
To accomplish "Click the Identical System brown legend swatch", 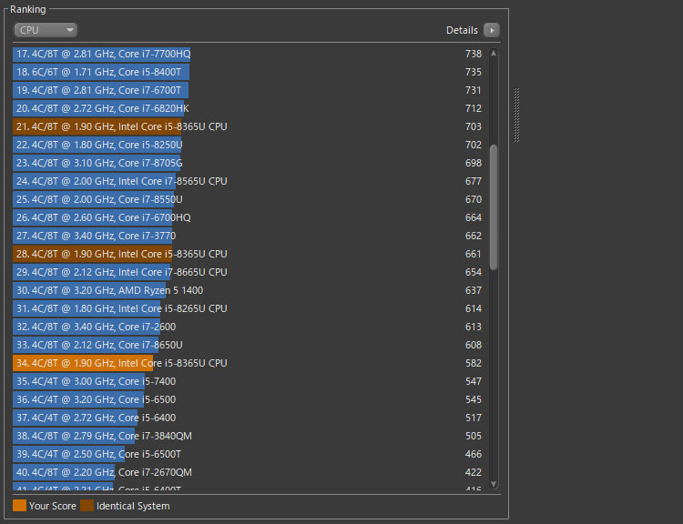I will click(x=87, y=505).
